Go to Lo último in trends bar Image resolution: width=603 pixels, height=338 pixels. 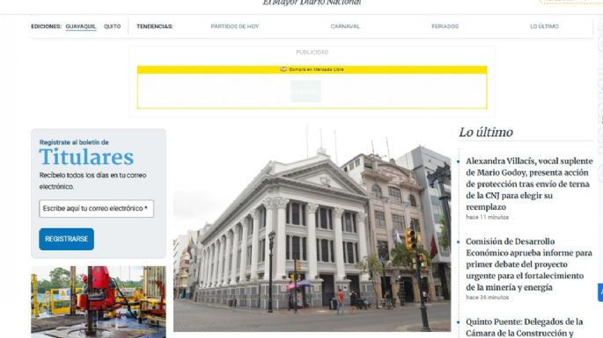click(544, 26)
